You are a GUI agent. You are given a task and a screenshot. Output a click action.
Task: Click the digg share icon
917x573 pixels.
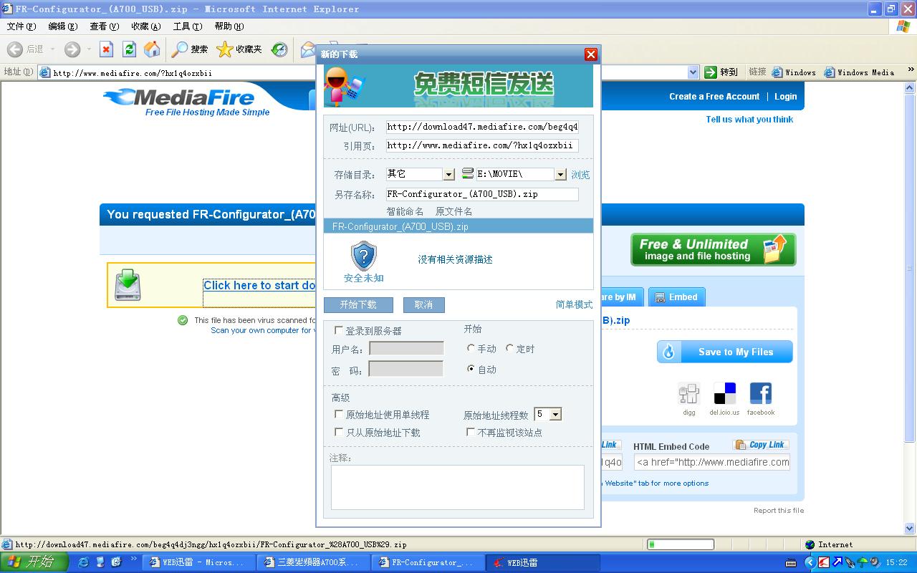coord(688,393)
